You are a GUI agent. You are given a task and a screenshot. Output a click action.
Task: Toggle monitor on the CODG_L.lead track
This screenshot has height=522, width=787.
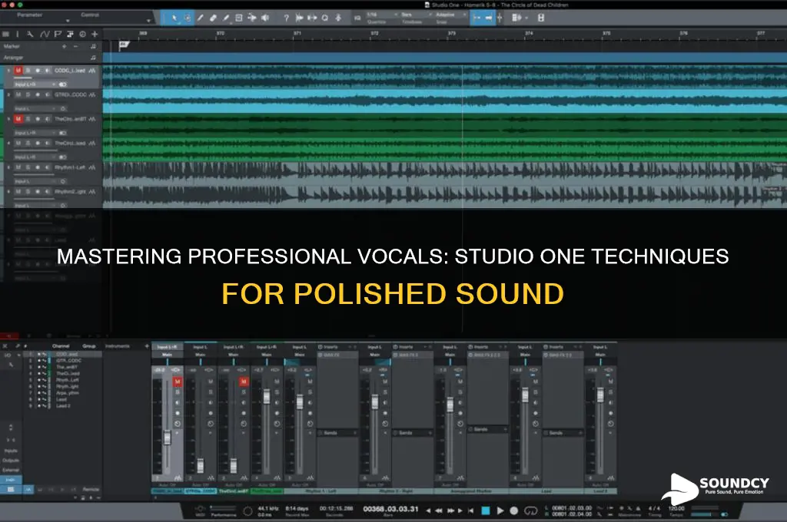(47, 71)
